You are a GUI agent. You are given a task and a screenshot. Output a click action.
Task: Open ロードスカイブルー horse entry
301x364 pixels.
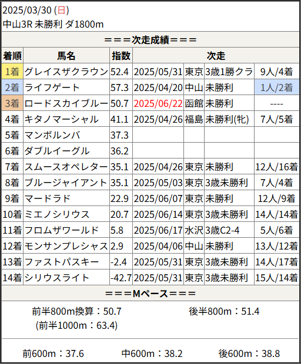click(66, 103)
